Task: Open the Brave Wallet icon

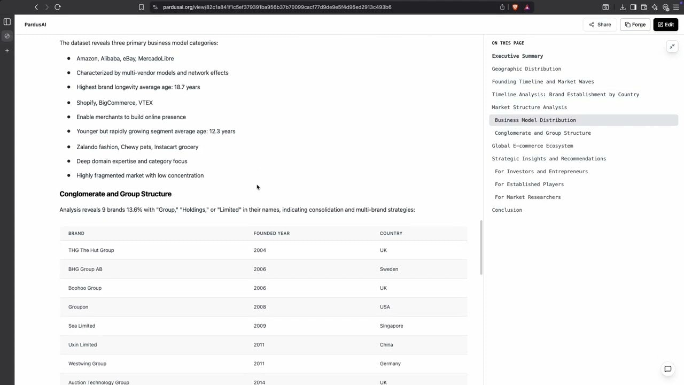Action: pos(644,7)
